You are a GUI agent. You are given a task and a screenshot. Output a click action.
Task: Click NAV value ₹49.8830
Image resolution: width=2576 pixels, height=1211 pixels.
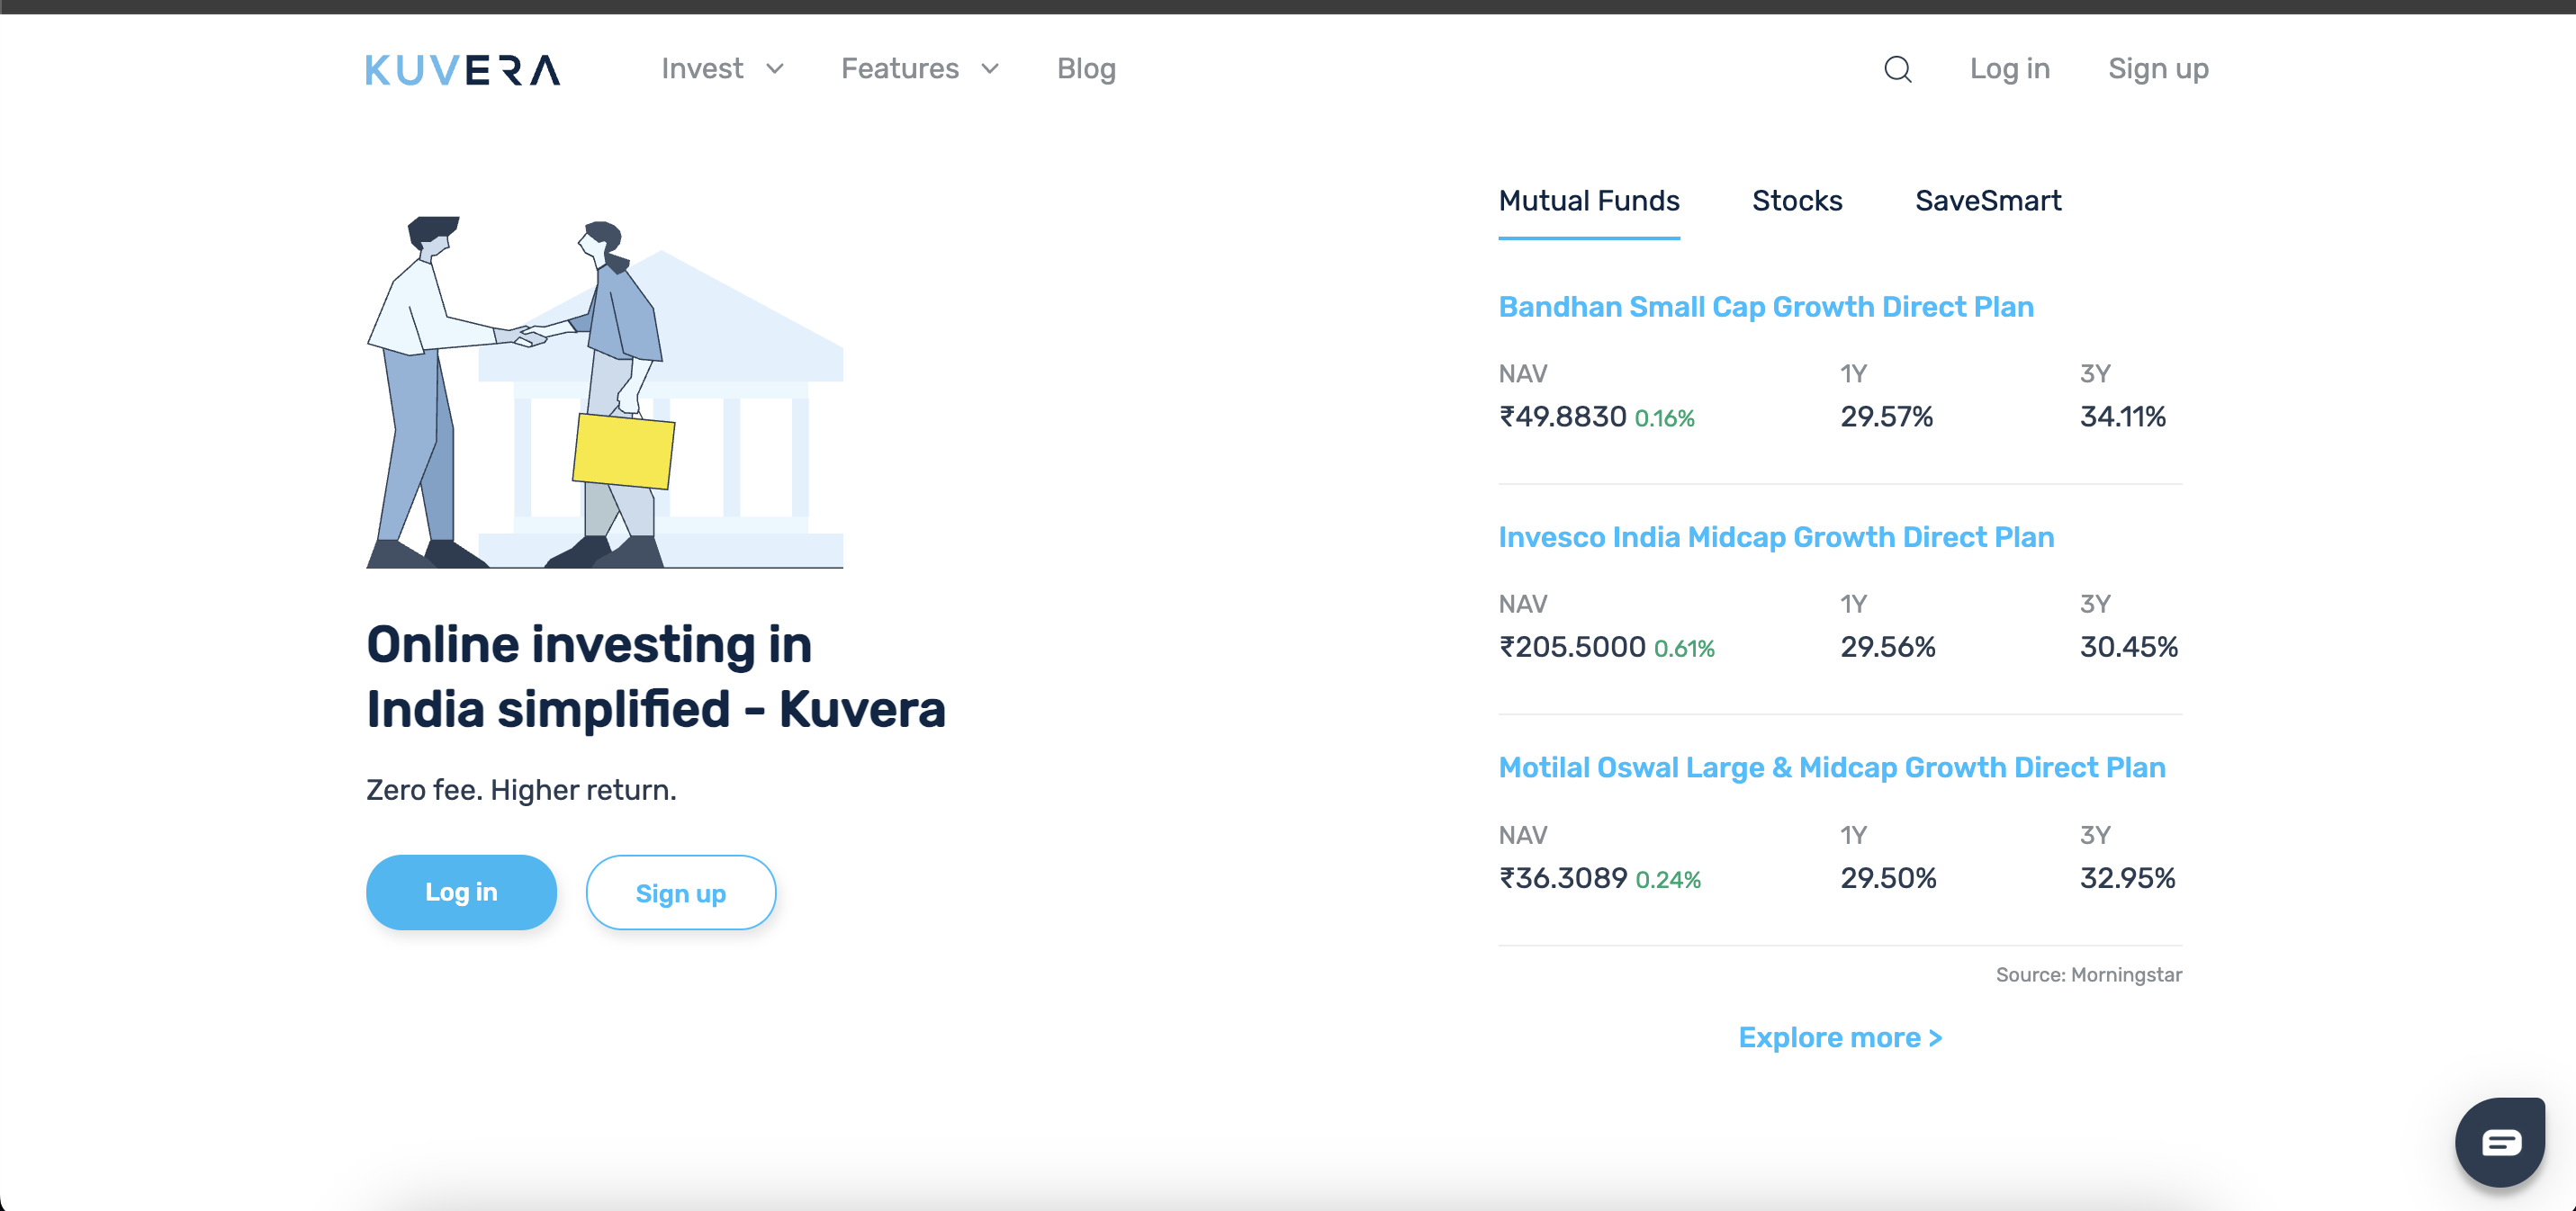point(1562,417)
